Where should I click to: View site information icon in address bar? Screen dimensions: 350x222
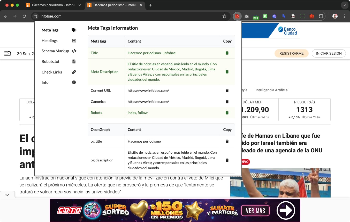(x=35, y=16)
